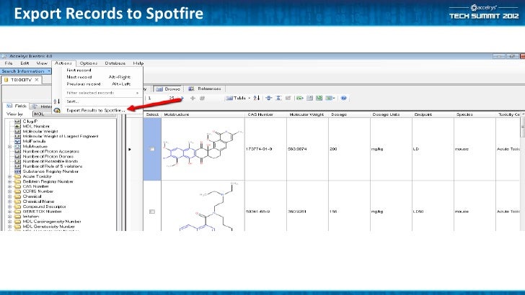Viewport: 525px width, 295px height.
Task: Click the folder icon beside Irritation
Action: click(x=17, y=217)
